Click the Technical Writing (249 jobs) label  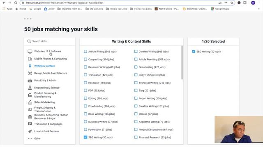point(155,82)
